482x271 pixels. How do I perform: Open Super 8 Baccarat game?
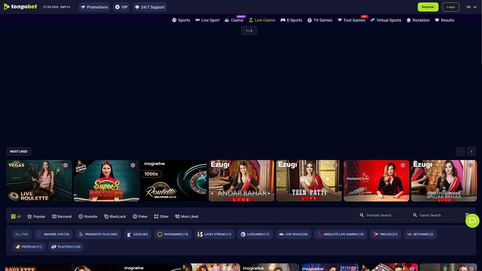(x=107, y=180)
